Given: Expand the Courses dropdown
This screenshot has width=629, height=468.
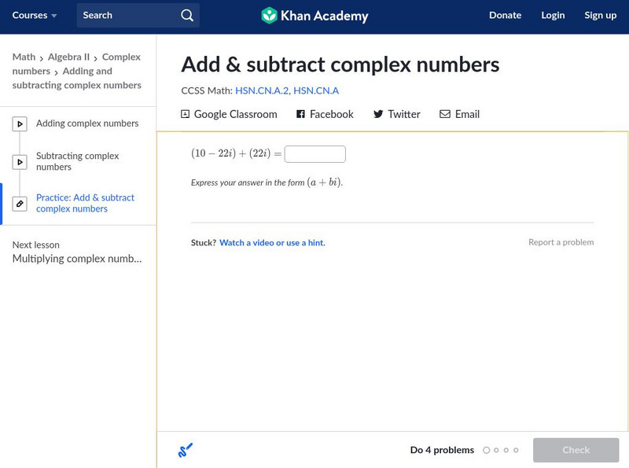Looking at the screenshot, I should click(x=35, y=16).
